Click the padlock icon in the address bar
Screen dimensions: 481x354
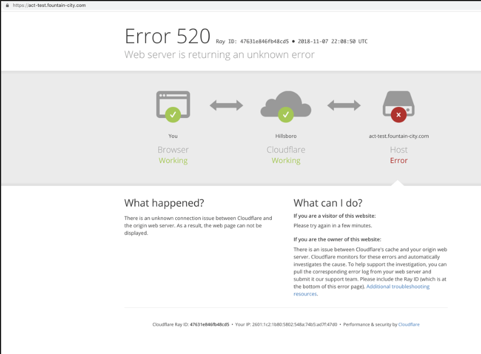(7, 5)
